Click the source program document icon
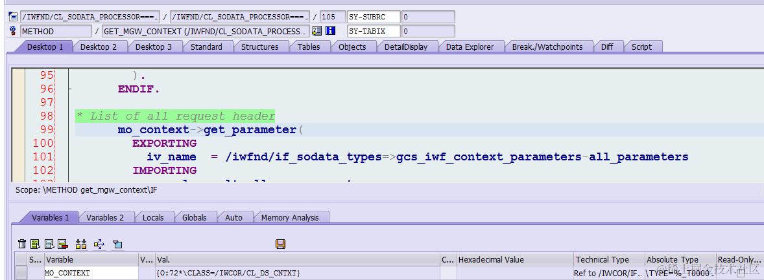This screenshot has width=764, height=280. click(13, 17)
